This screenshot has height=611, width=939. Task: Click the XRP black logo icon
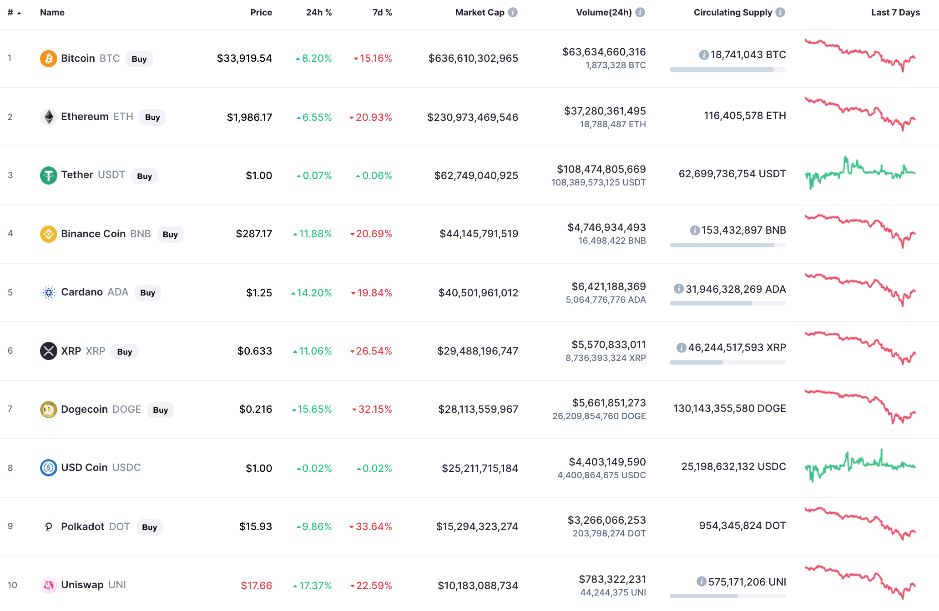coord(48,351)
